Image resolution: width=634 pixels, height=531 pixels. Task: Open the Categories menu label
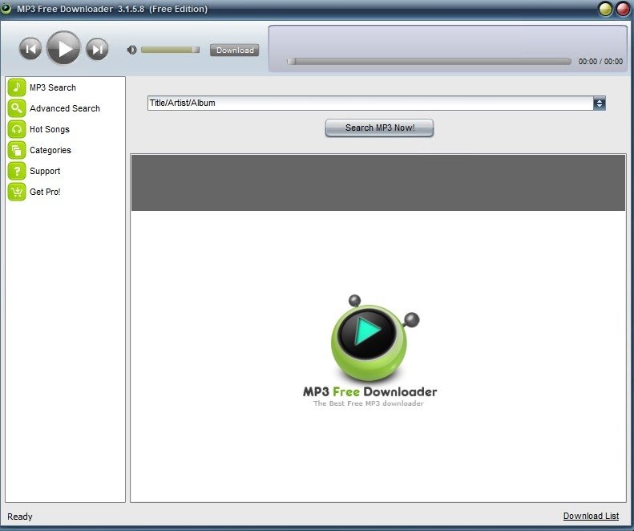pyautogui.click(x=50, y=150)
